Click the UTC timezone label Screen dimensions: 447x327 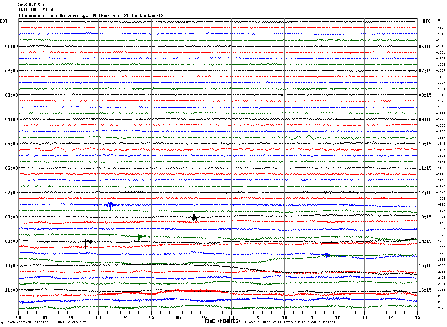coord(427,21)
